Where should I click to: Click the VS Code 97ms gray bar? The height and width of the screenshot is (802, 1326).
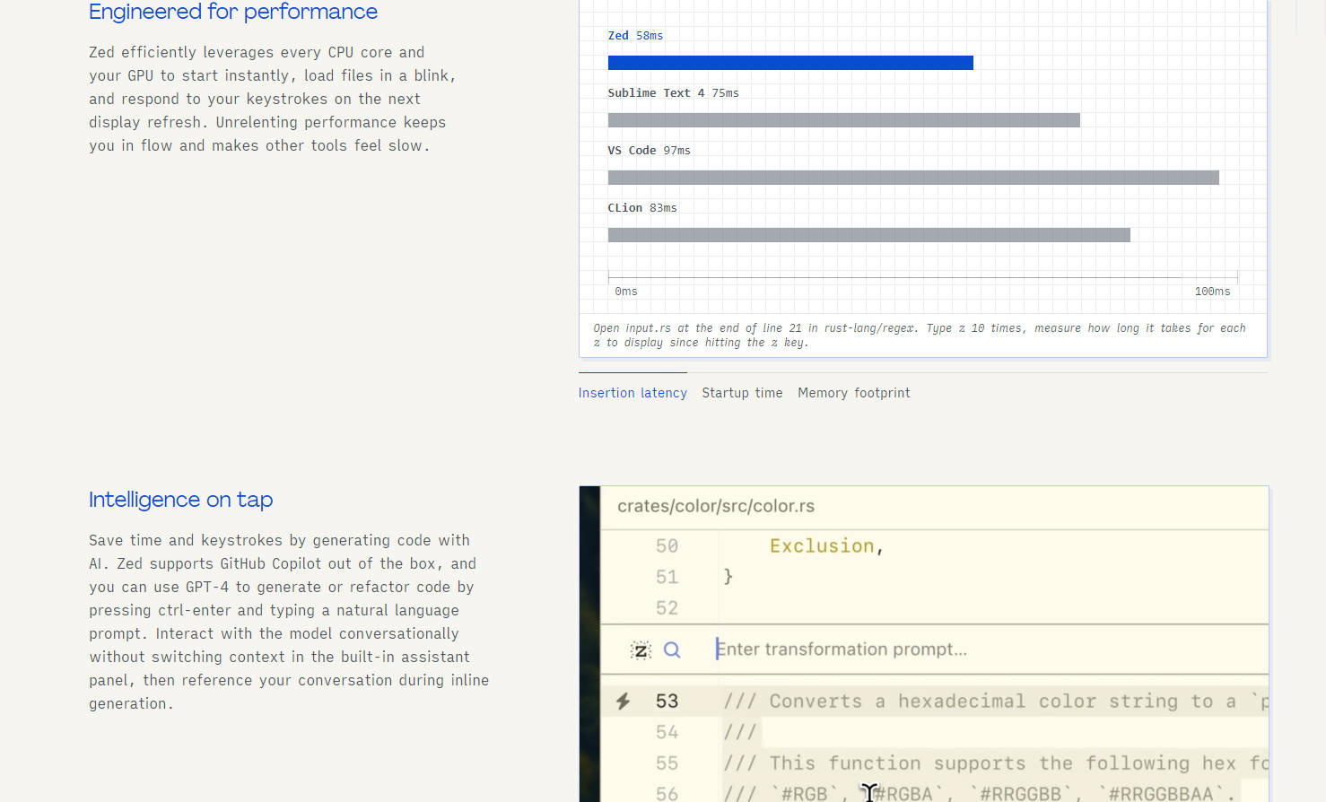913,178
